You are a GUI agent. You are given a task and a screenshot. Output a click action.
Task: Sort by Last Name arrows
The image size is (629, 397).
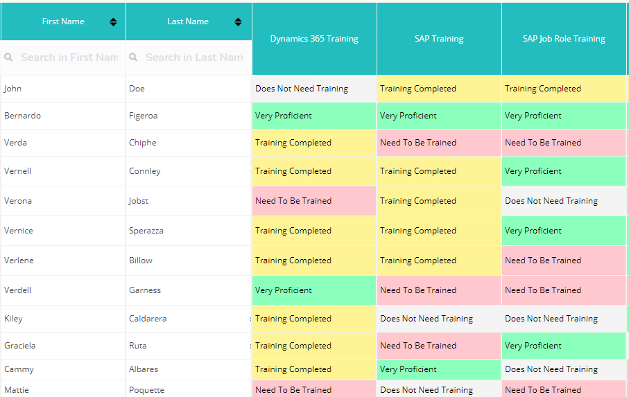[x=238, y=22]
